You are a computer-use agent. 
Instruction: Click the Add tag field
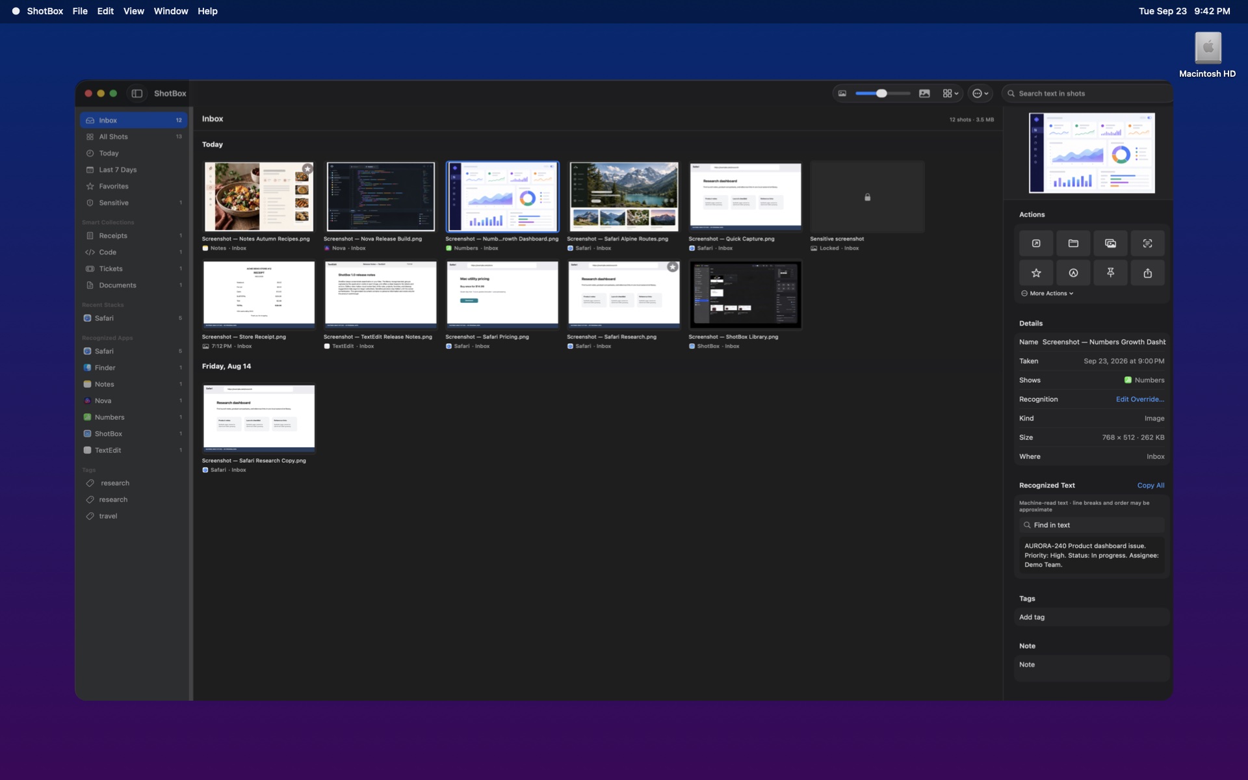1091,617
